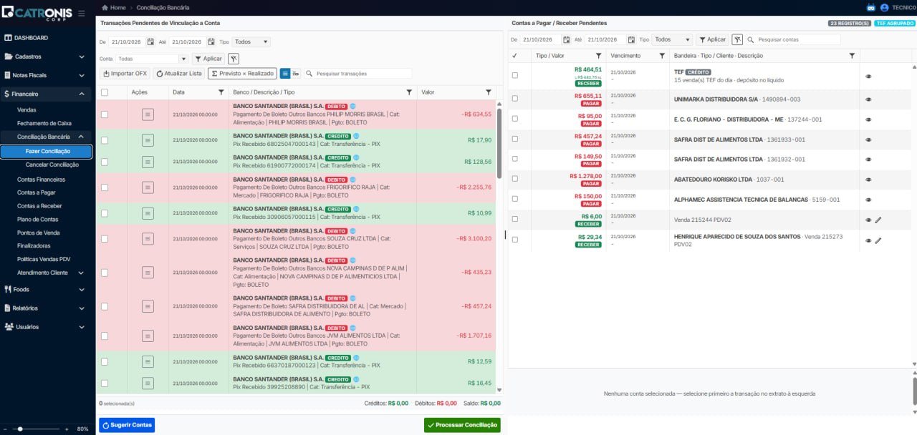Clear pending accounts filters with the crossed-funnel icon
917x435 pixels.
click(737, 39)
